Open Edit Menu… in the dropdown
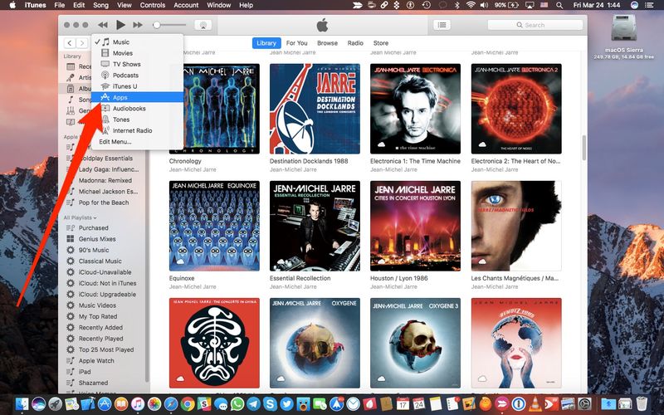The height and width of the screenshot is (415, 664). (x=138, y=141)
